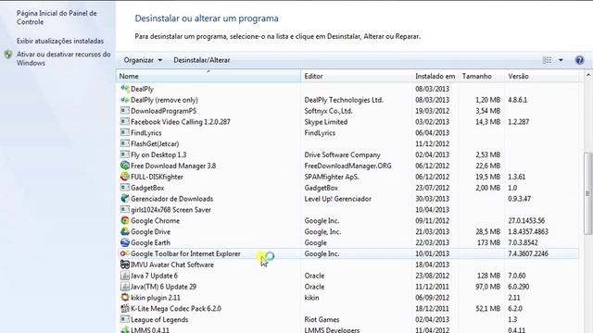Click the 128 MB size cell
This screenshot has width=593, height=333.
(x=488, y=276)
